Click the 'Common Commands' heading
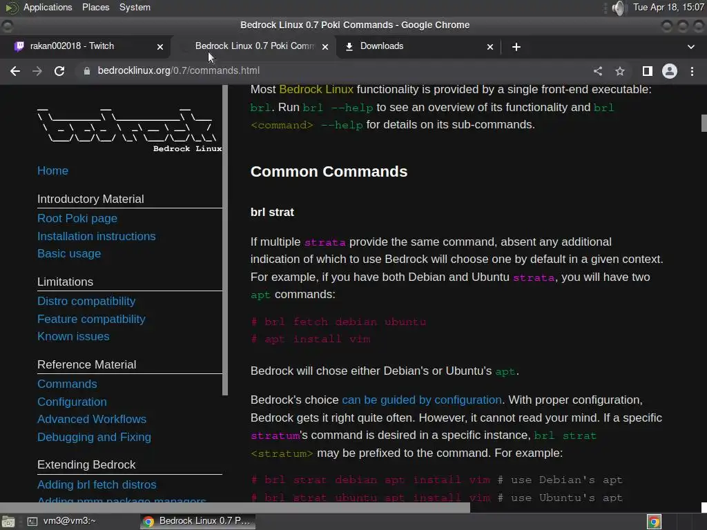Image resolution: width=707 pixels, height=530 pixels. coord(329,172)
